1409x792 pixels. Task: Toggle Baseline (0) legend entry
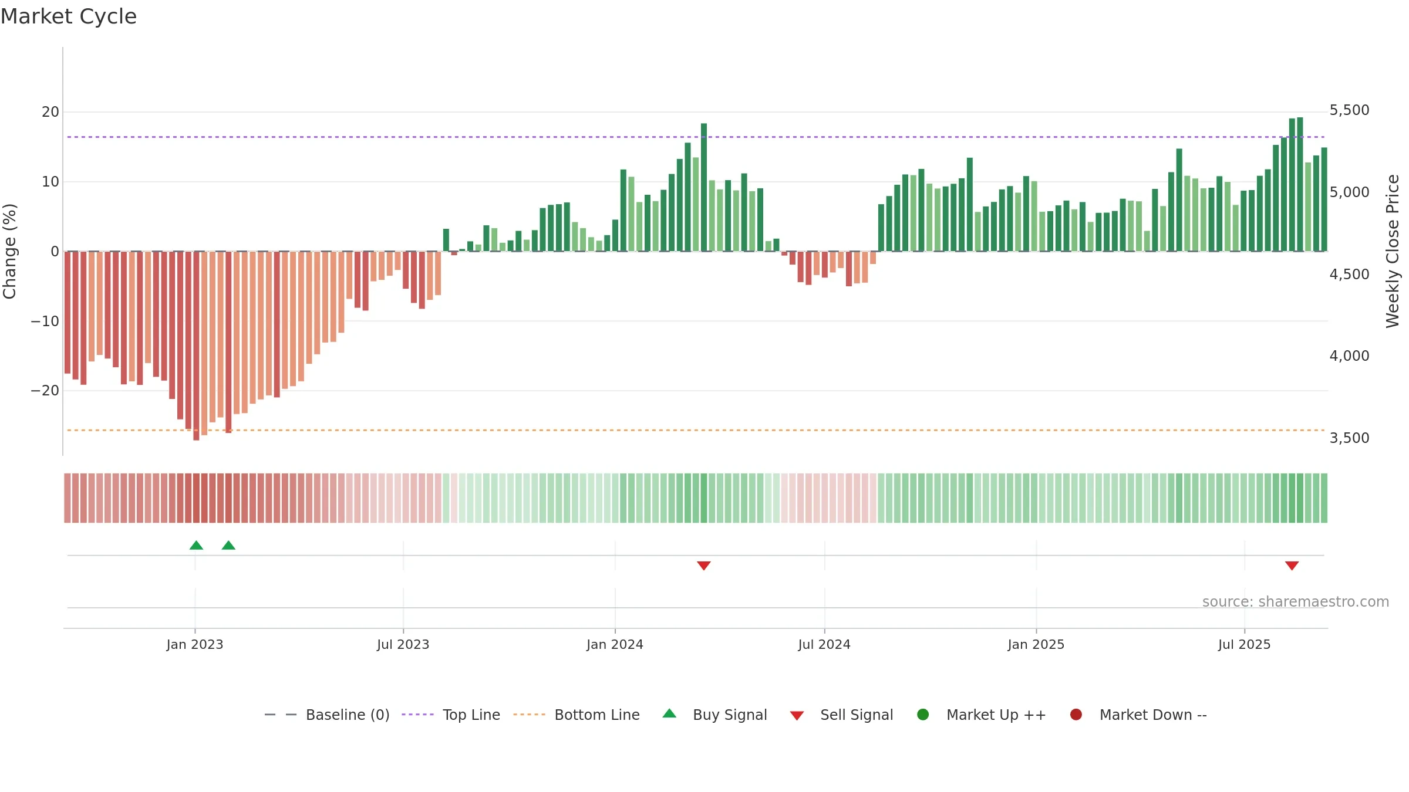pos(327,715)
